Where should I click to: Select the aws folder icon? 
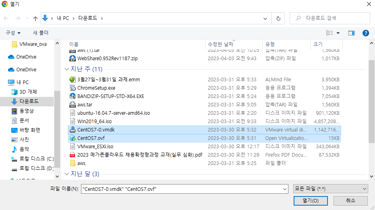[x=73, y=163]
